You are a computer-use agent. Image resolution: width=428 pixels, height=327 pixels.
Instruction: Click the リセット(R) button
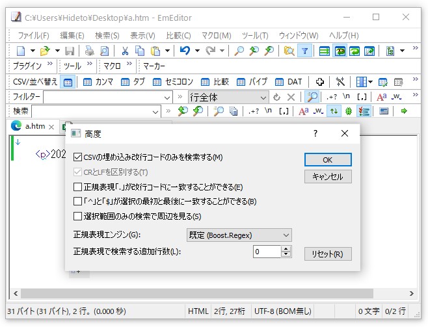click(328, 254)
